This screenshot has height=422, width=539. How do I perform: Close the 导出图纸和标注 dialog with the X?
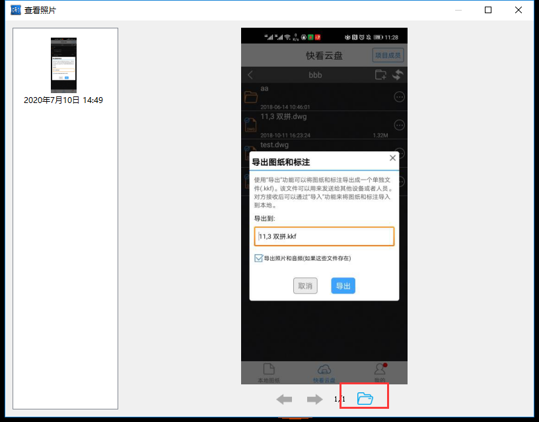click(392, 158)
